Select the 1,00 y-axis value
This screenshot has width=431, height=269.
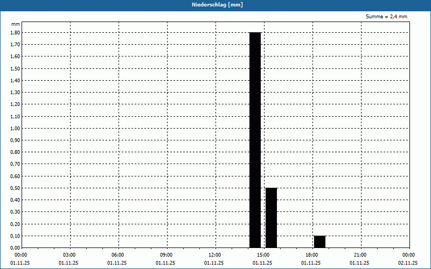click(x=15, y=128)
